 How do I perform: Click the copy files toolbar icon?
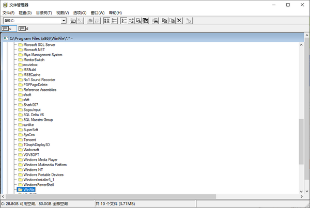pyautogui.click(x=164, y=21)
